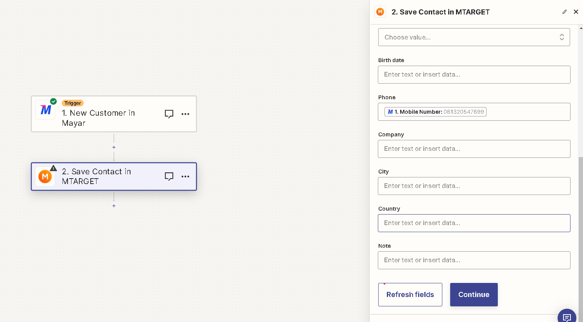The height and width of the screenshot is (322, 583).
Task: Click the warning icon on MTARGET step
Action: pos(54,168)
